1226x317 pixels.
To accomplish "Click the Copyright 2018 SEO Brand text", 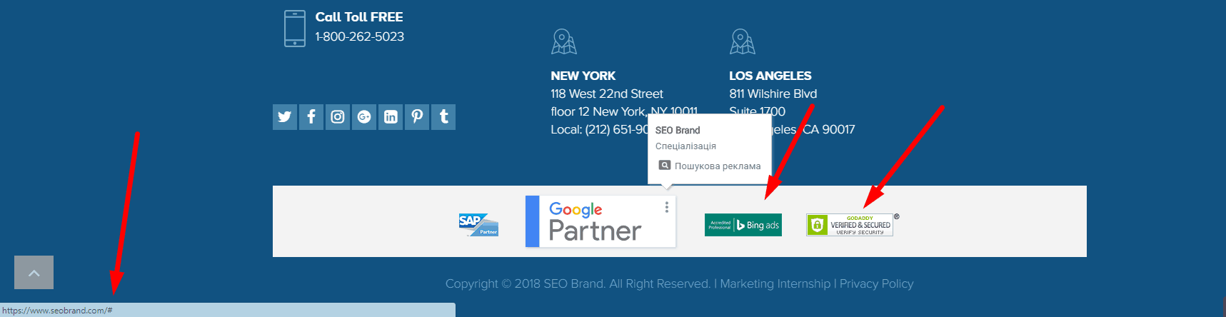I will tap(578, 283).
